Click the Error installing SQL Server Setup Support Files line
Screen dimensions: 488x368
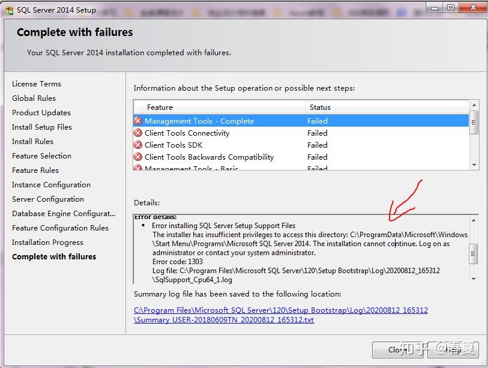point(223,225)
